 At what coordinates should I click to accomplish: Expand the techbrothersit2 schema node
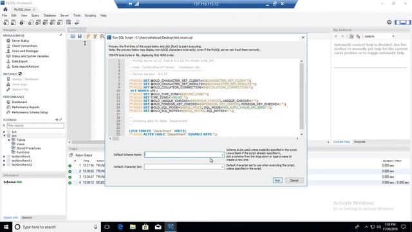click(5, 165)
